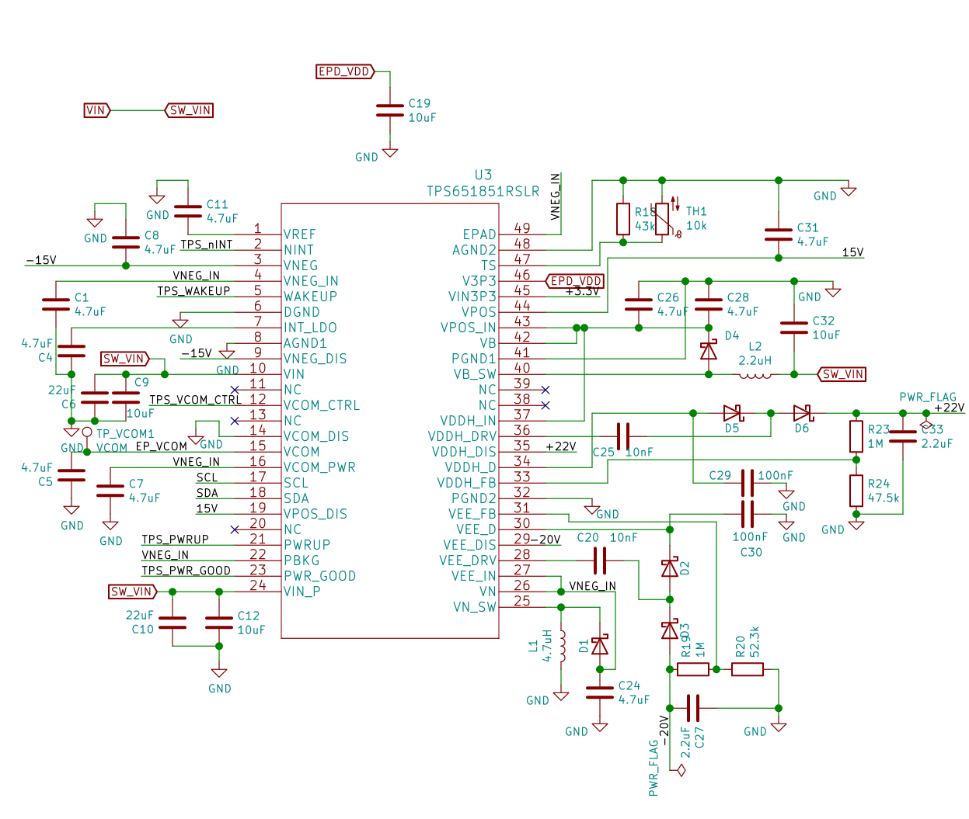Click the R23 1M resistor symbol
This screenshot has height=819, width=969.
click(856, 436)
